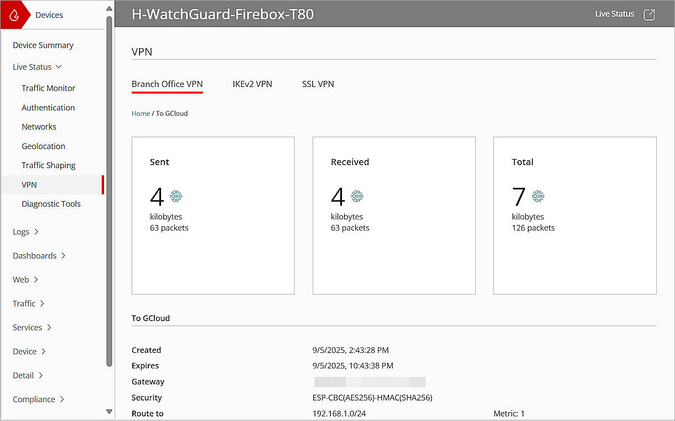Click the sidebar vertical scrollbar thumb
This screenshot has width=675, height=421.
[109, 191]
